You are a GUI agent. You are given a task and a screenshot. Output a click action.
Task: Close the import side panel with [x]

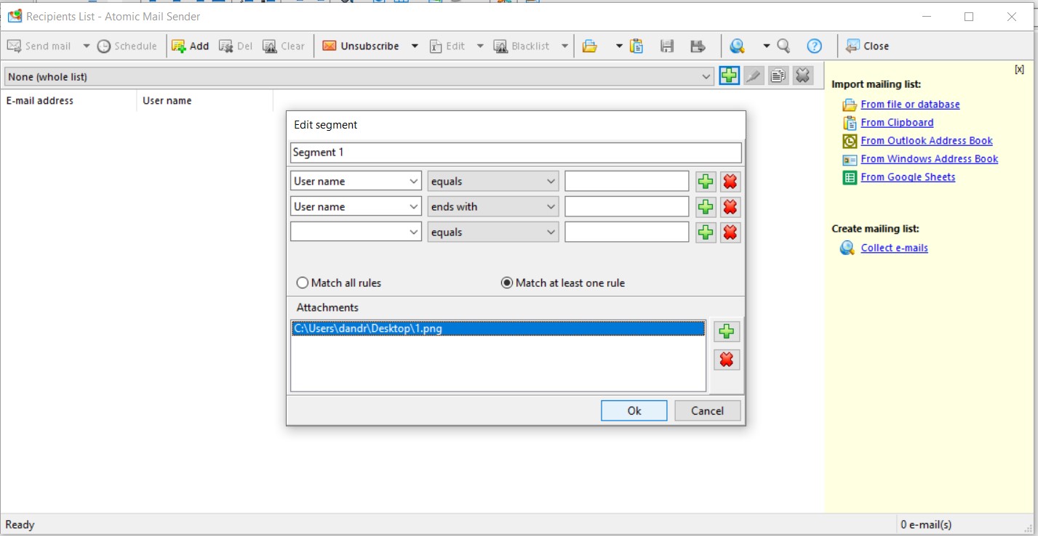1019,70
